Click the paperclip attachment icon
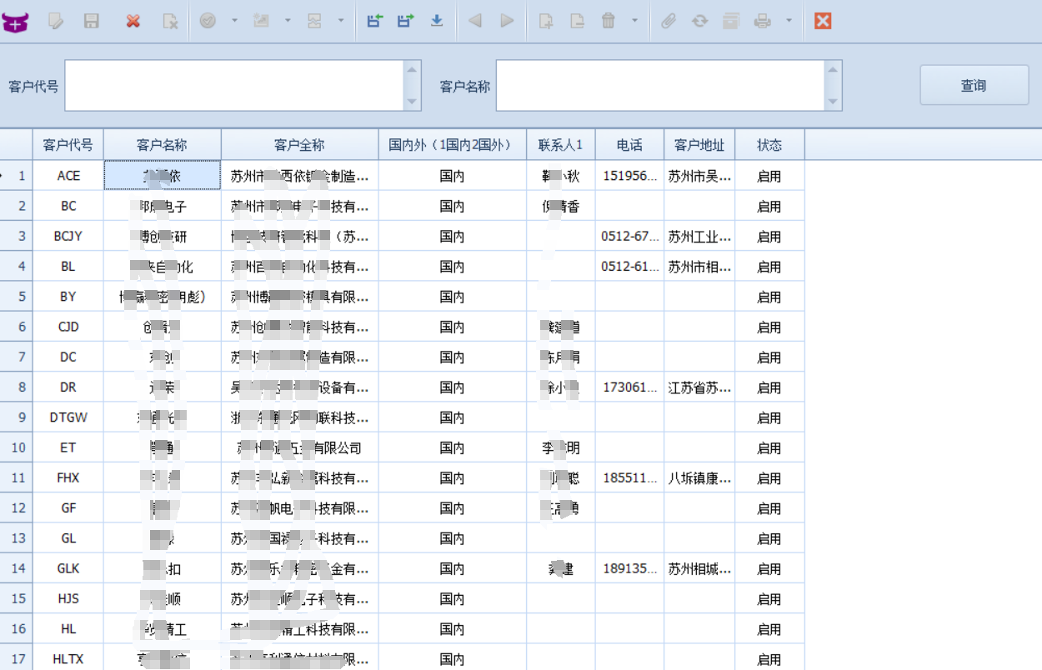The height and width of the screenshot is (670, 1042). click(x=669, y=21)
